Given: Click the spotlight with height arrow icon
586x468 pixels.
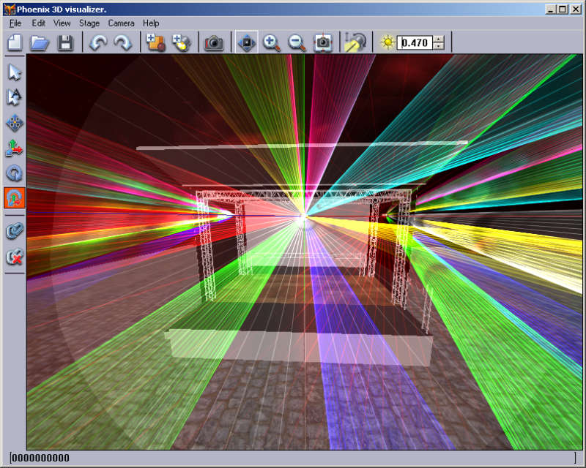Looking at the screenshot, I should [x=355, y=42].
